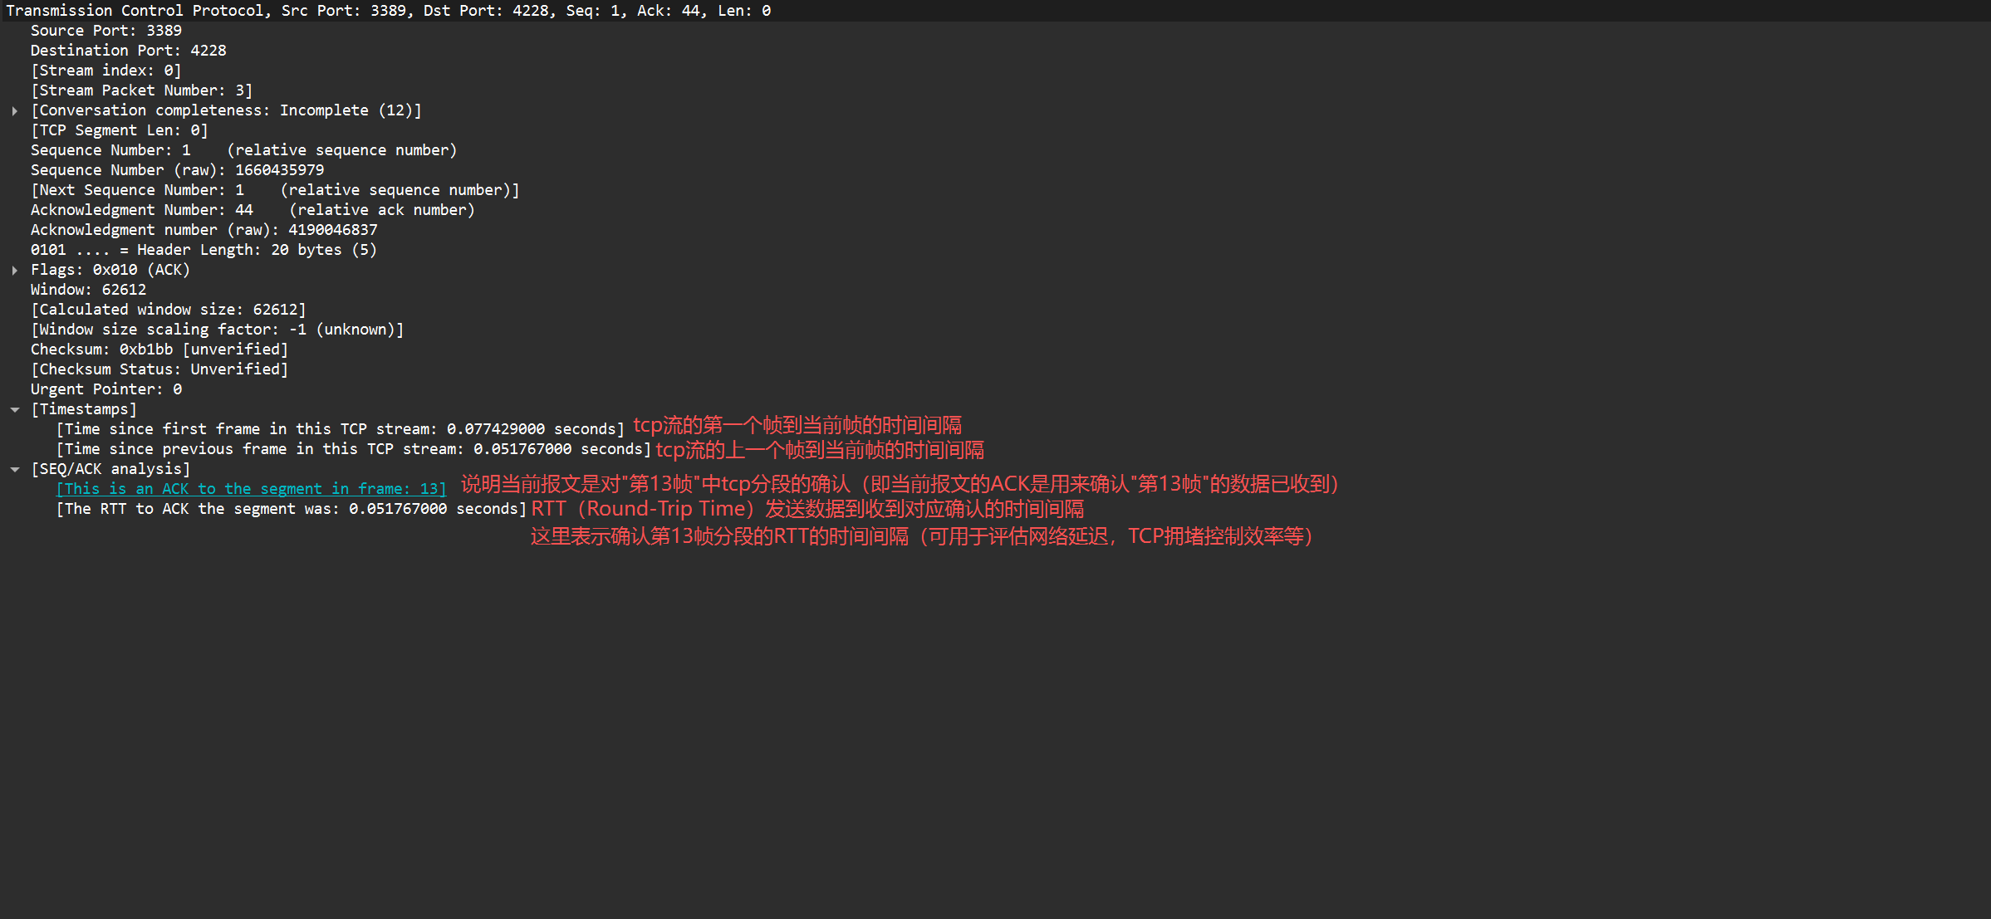The image size is (1991, 919).
Task: Collapse the Timestamps section
Action: (x=15, y=409)
